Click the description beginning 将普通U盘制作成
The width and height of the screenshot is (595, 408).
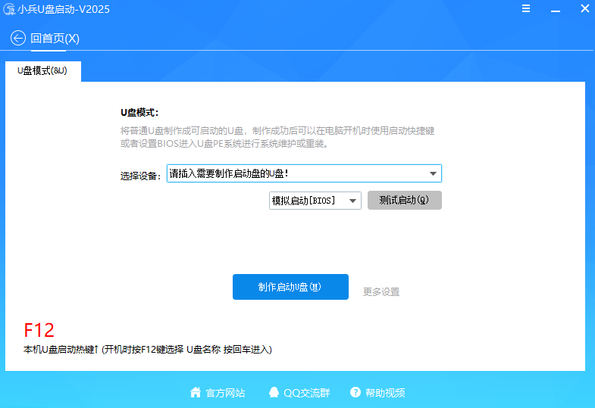pos(277,137)
